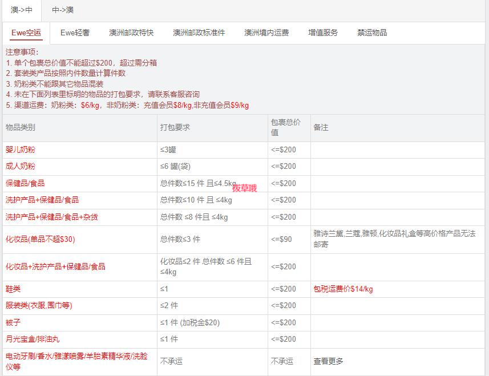Image resolution: width=489 pixels, height=376 pixels.
Task: Click note 1 about $200 package limit
Action: coord(82,63)
